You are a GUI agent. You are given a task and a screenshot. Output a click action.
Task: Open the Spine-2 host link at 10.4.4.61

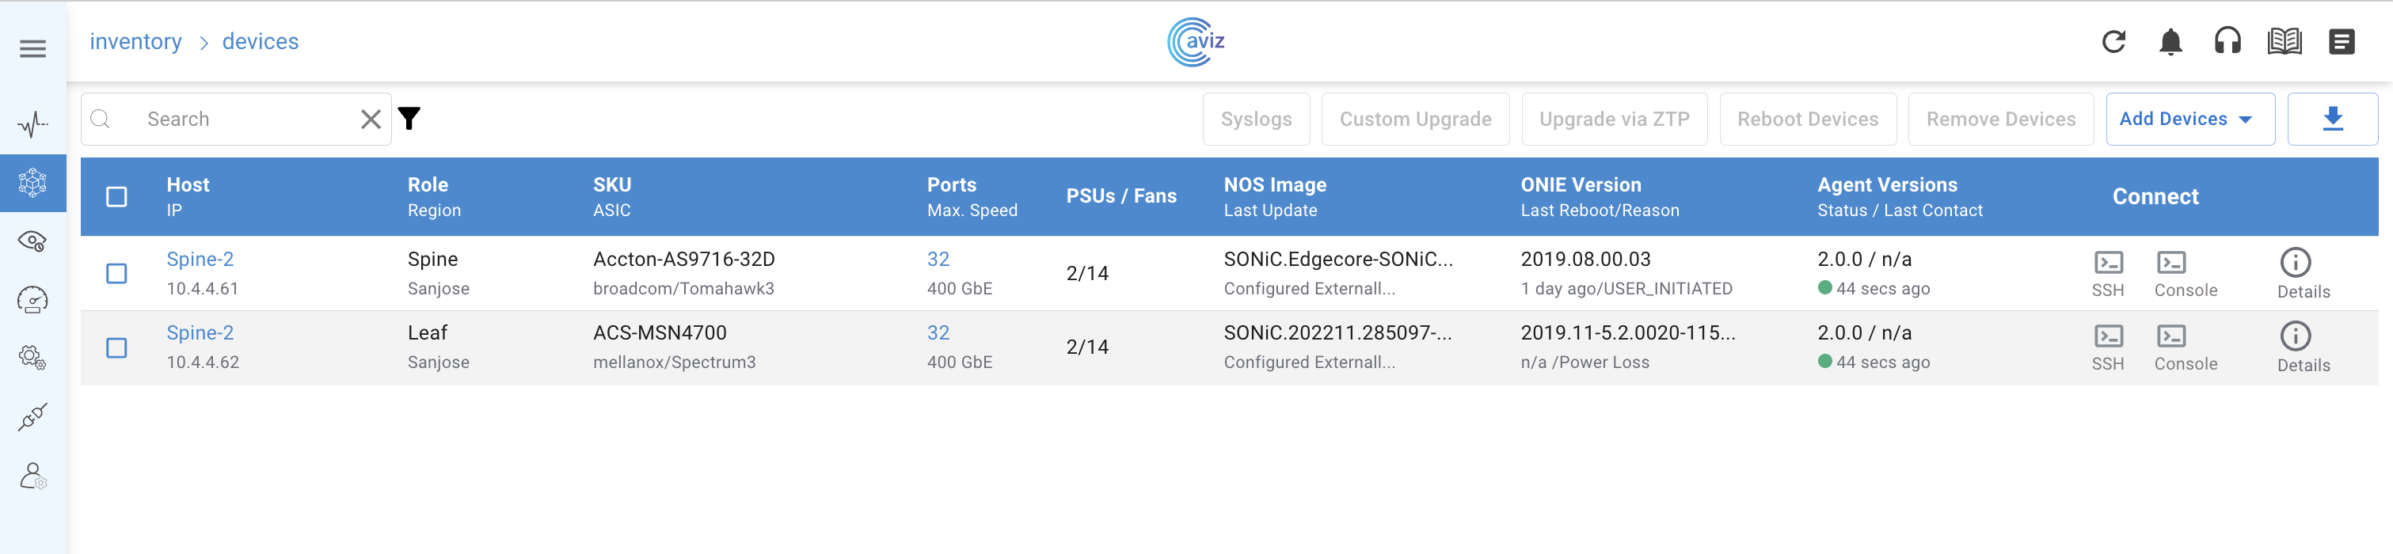click(x=200, y=259)
